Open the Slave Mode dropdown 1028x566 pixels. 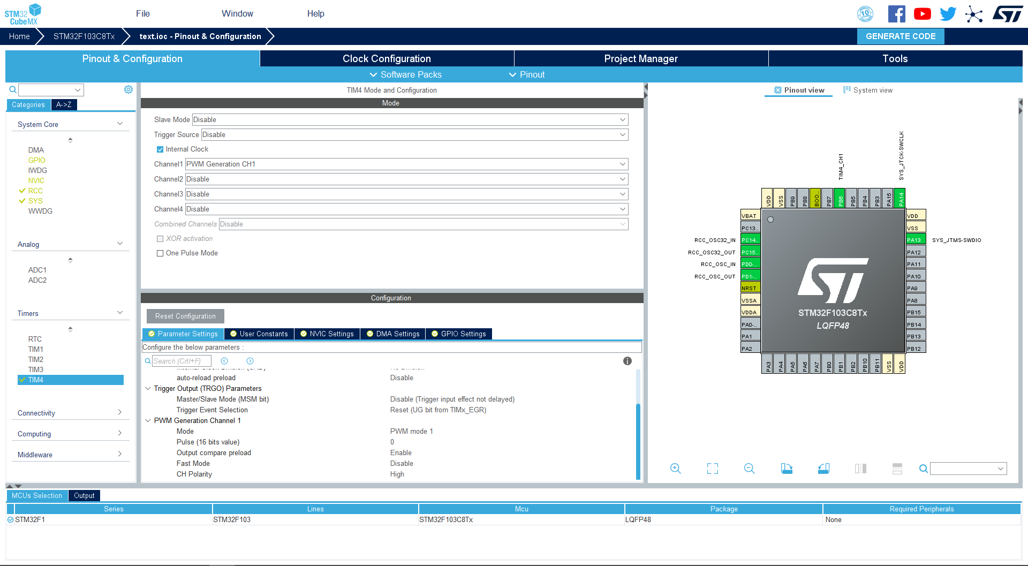410,120
